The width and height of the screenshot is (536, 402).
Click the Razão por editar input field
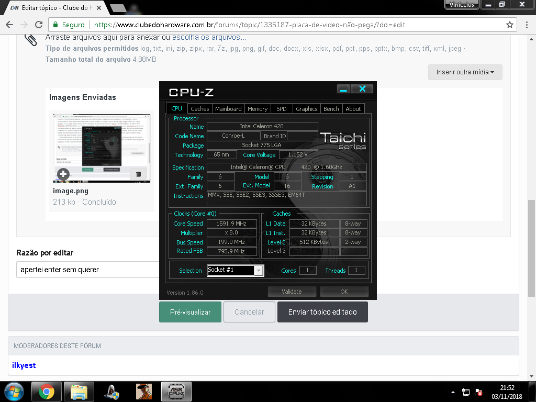click(x=88, y=270)
